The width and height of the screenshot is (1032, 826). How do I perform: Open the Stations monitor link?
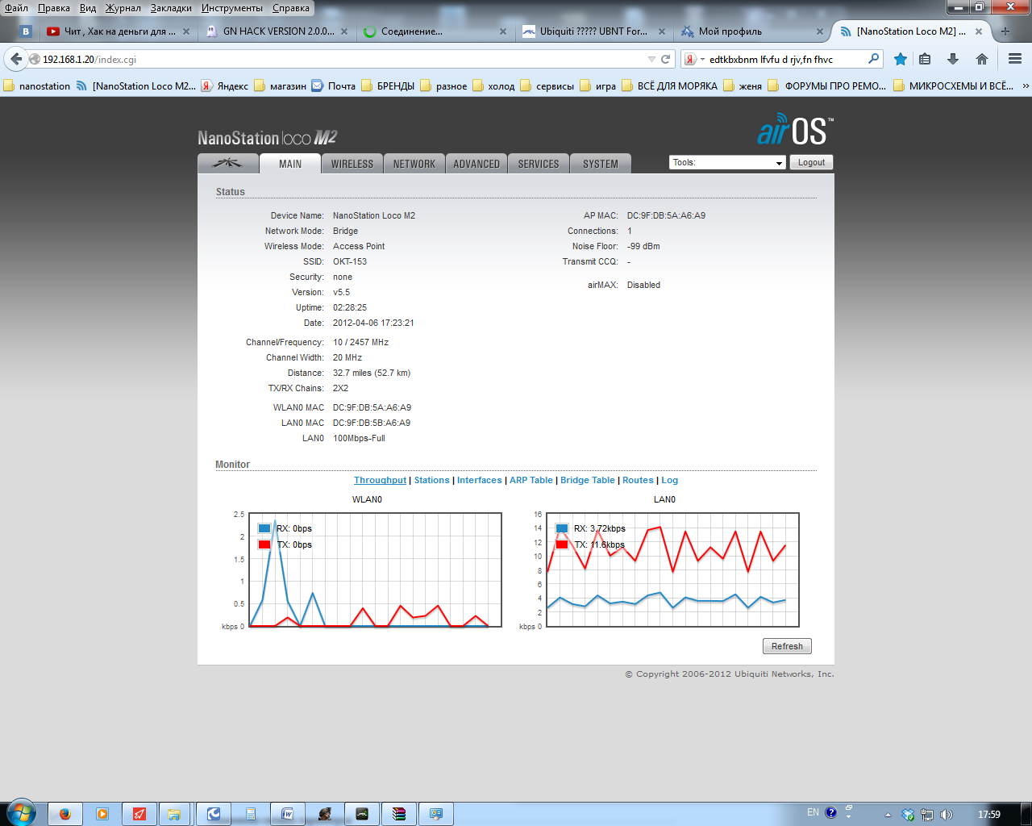431,480
